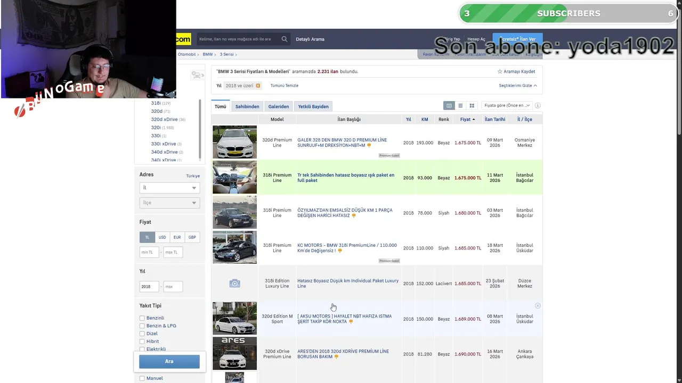Select the 318i model filter
The height and width of the screenshot is (383, 682).
coord(156,103)
